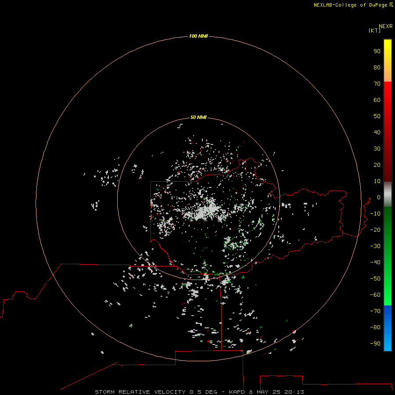Click the gray zero-velocity segment of color bar
395x395 pixels.
388,194
